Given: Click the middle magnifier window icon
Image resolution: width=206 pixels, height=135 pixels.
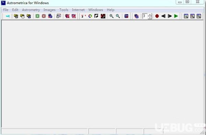Looking at the screenshot, I should click(x=192, y=16).
